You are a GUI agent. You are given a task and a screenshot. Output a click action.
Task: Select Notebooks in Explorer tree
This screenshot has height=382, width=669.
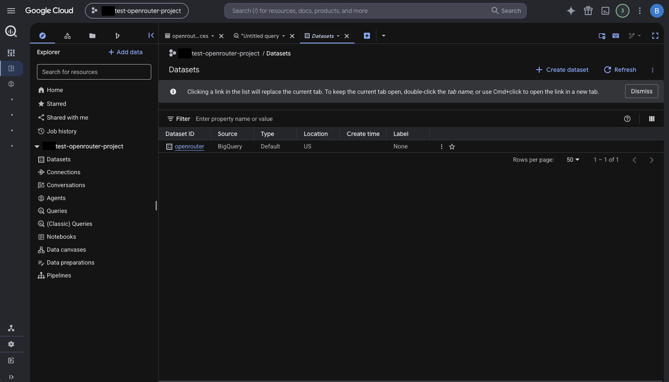[61, 237]
